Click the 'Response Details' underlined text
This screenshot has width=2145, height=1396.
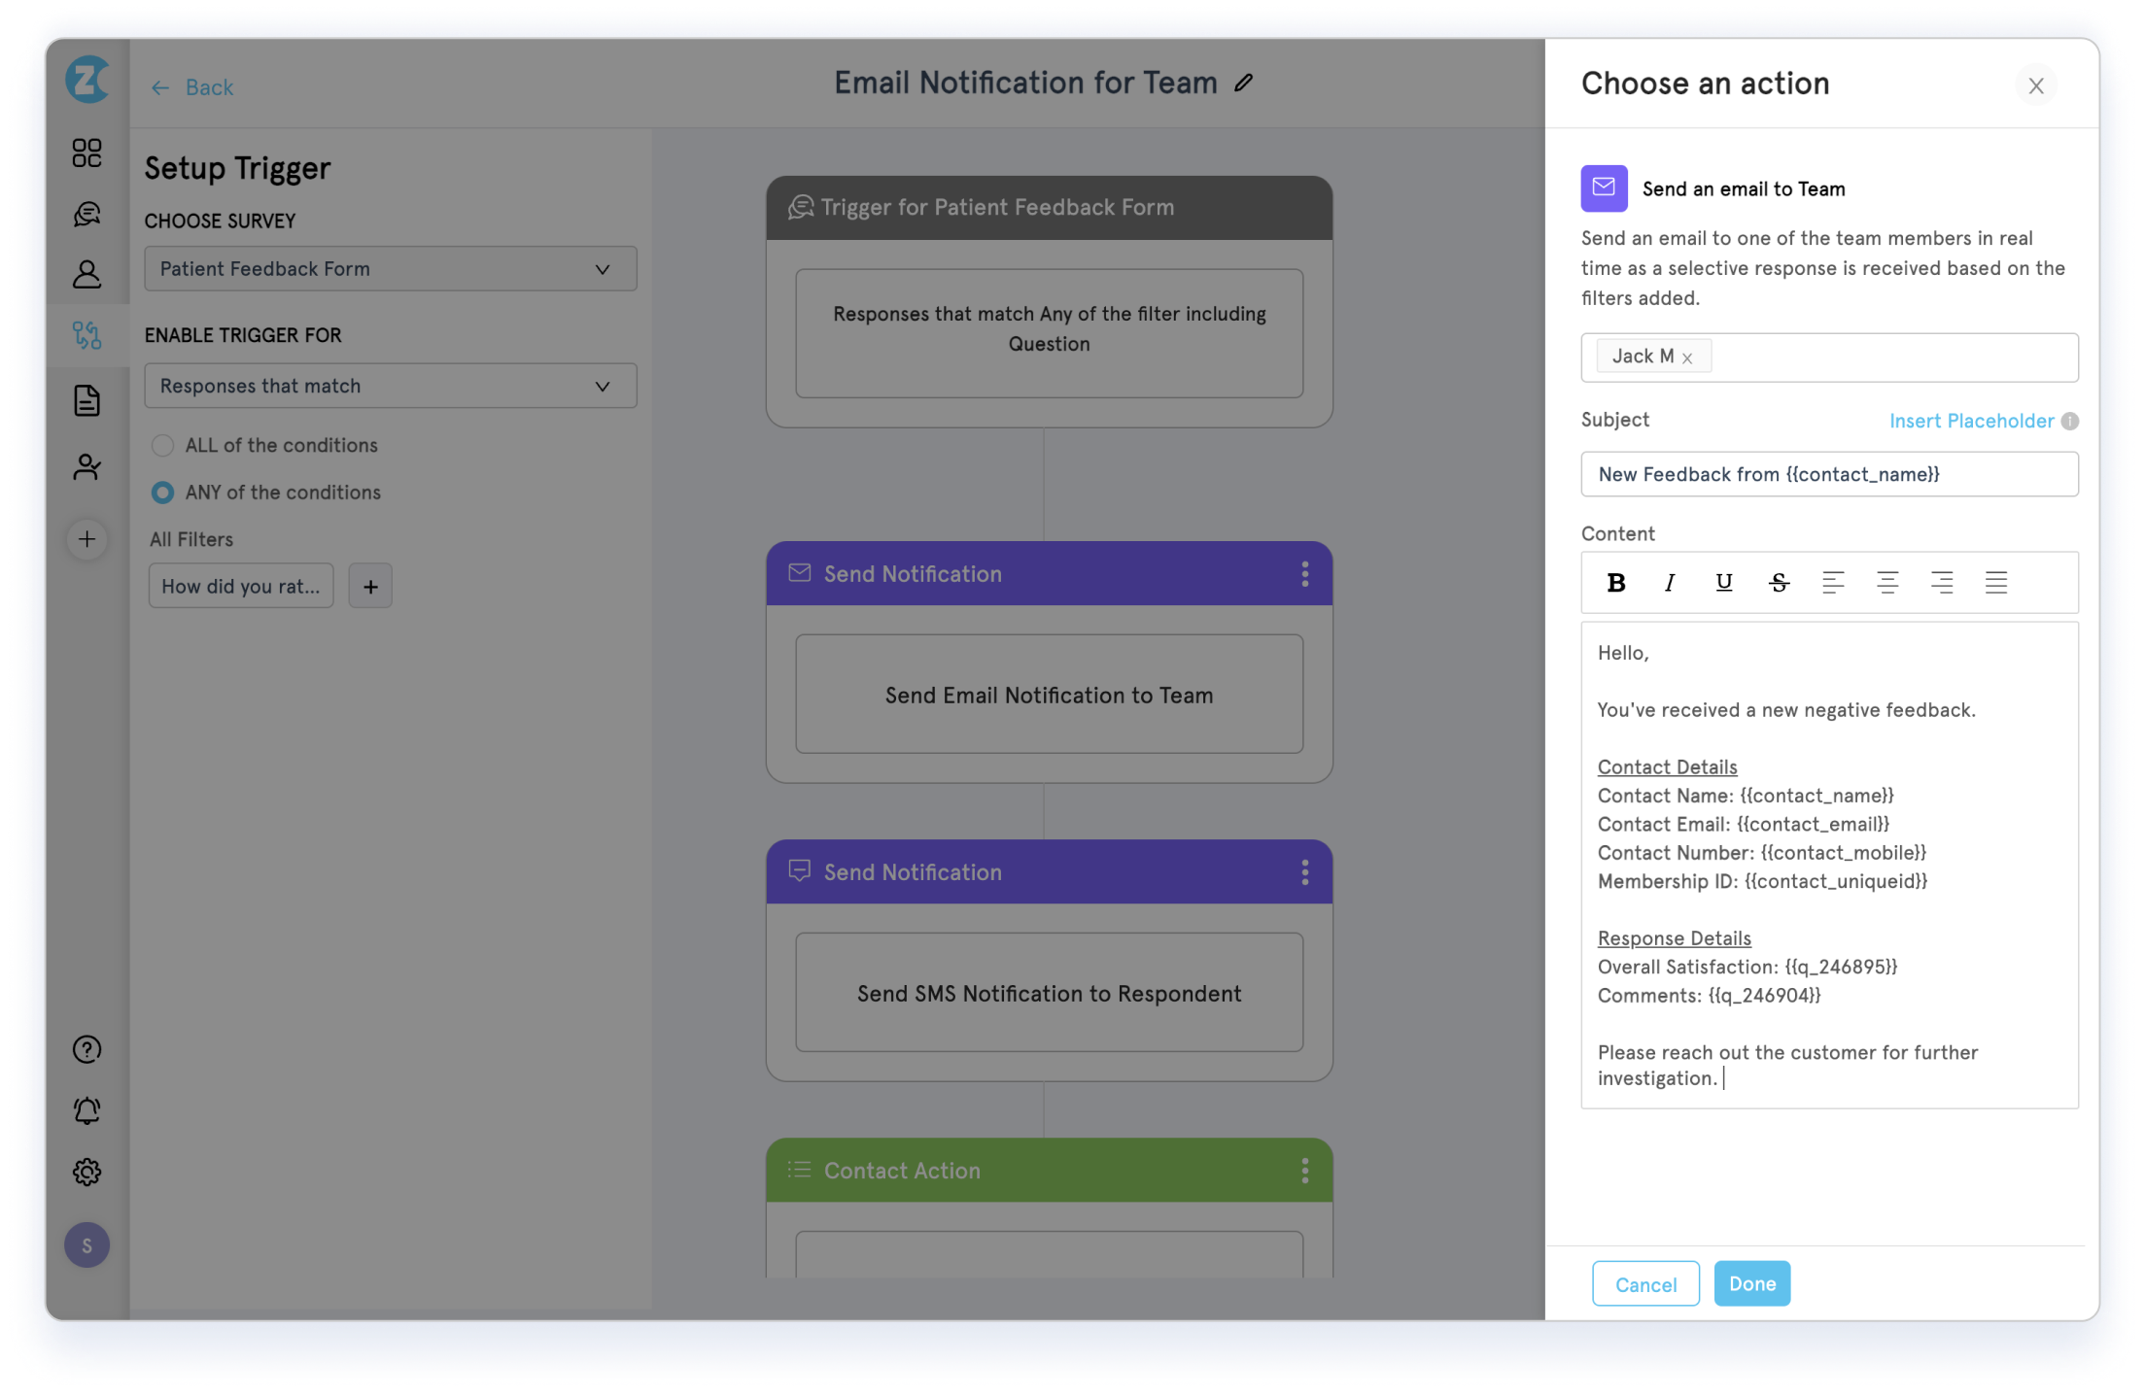1674,938
